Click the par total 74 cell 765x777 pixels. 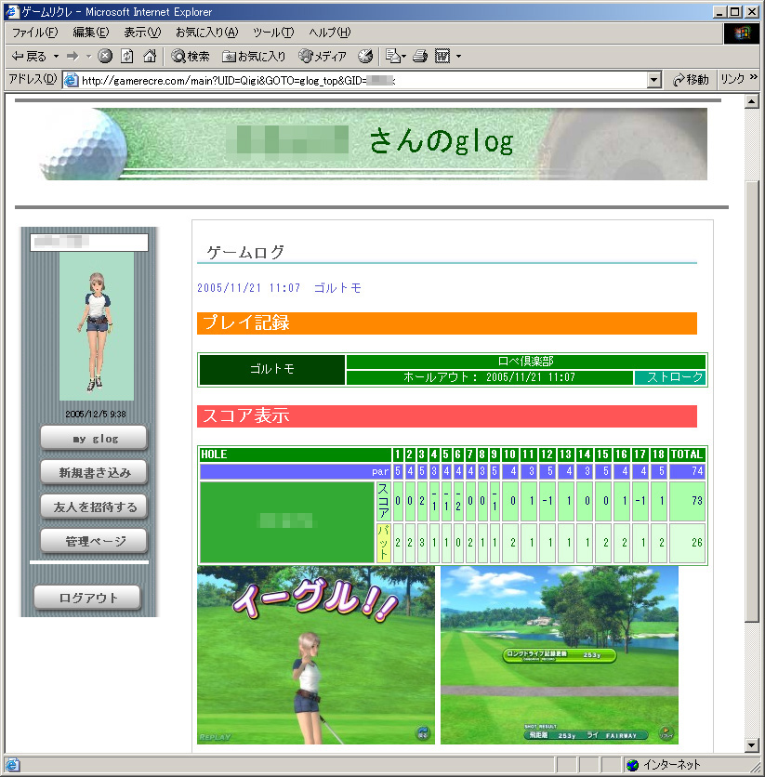pyautogui.click(x=687, y=471)
